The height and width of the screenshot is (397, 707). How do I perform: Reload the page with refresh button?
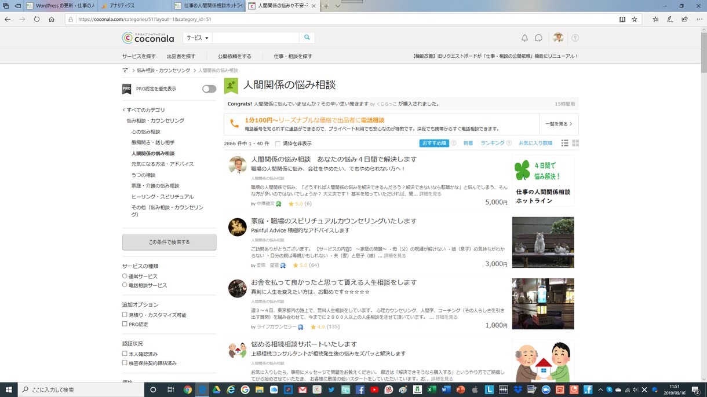[x=37, y=19]
